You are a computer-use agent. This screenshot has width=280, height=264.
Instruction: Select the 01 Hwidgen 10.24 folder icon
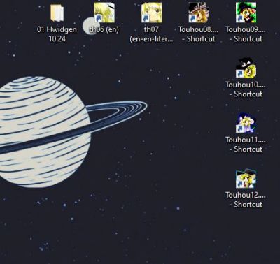[57, 13]
